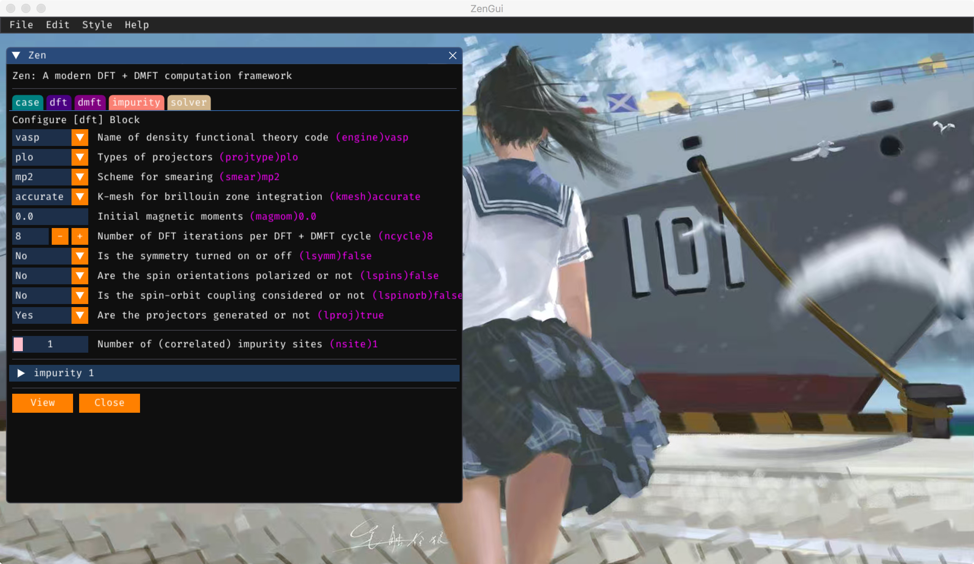This screenshot has width=974, height=564.
Task: Click the Zen panel title bar
Action: click(234, 55)
